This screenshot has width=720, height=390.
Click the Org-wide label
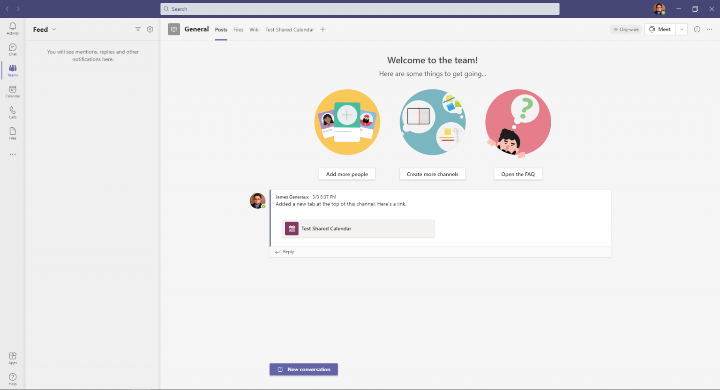(x=626, y=29)
